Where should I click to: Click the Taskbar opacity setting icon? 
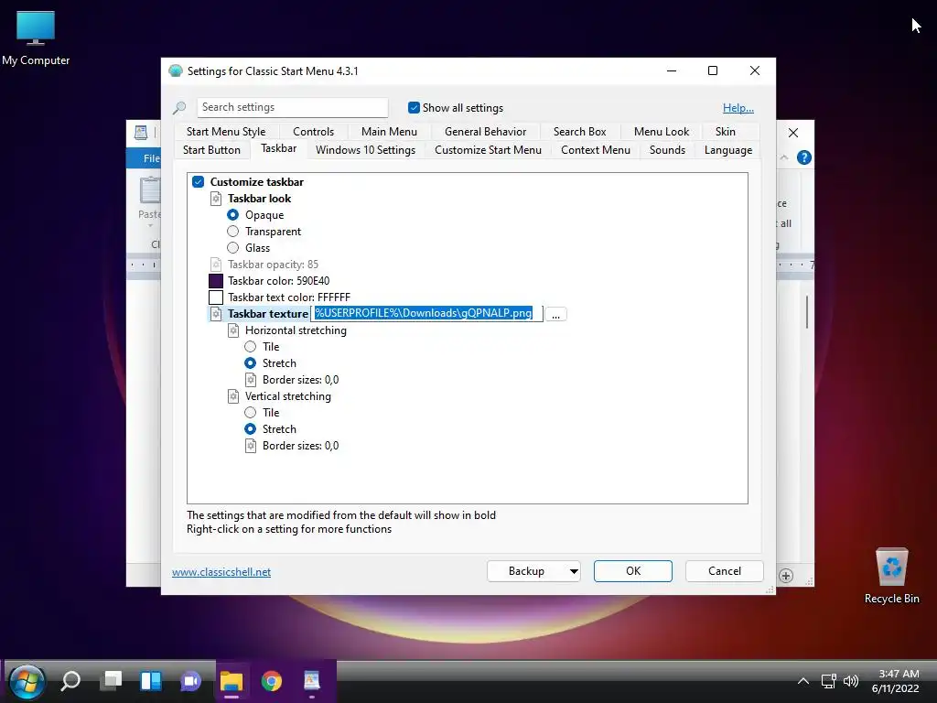(x=216, y=265)
